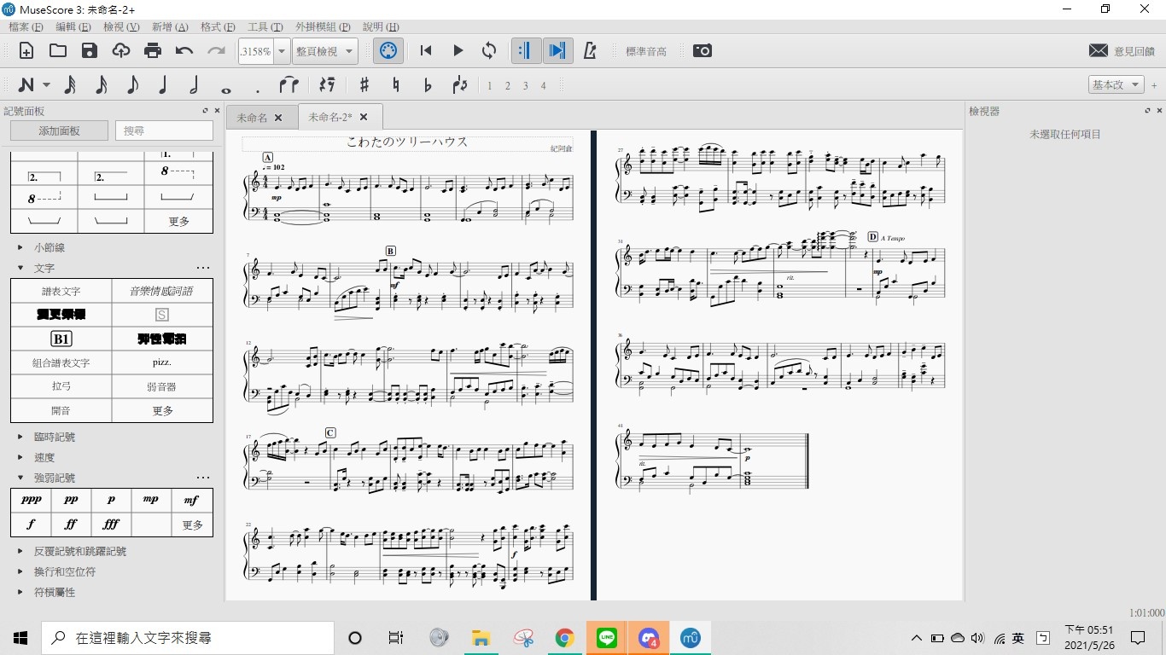Image resolution: width=1166 pixels, height=655 pixels.
Task: Focus the palette 搜尋 field
Action: point(164,130)
